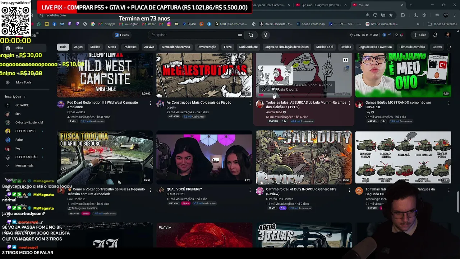This screenshot has width=460, height=259.
Task: Open the Rafux subscription
Action: click(24, 140)
